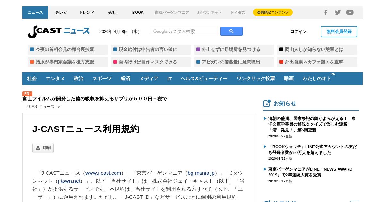The width and height of the screenshot is (385, 202).
Task: Open headline 現金給付は申告者の言い値に
Action: [151, 49]
